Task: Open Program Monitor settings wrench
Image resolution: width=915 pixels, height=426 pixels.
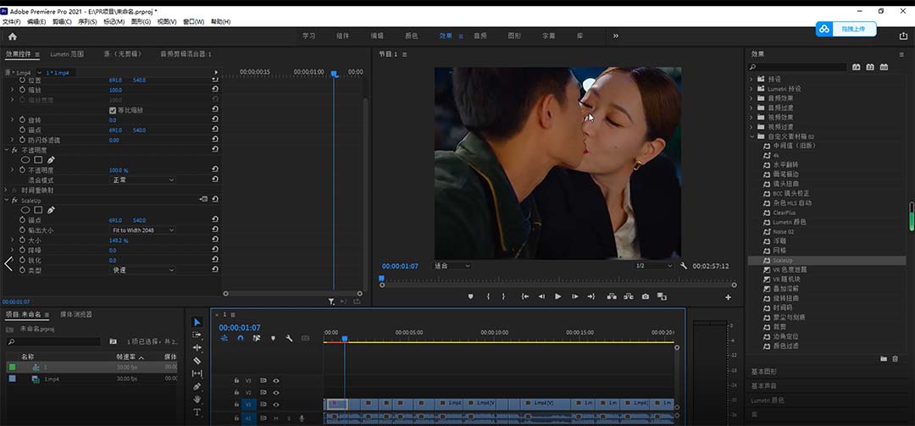Action: click(x=684, y=265)
